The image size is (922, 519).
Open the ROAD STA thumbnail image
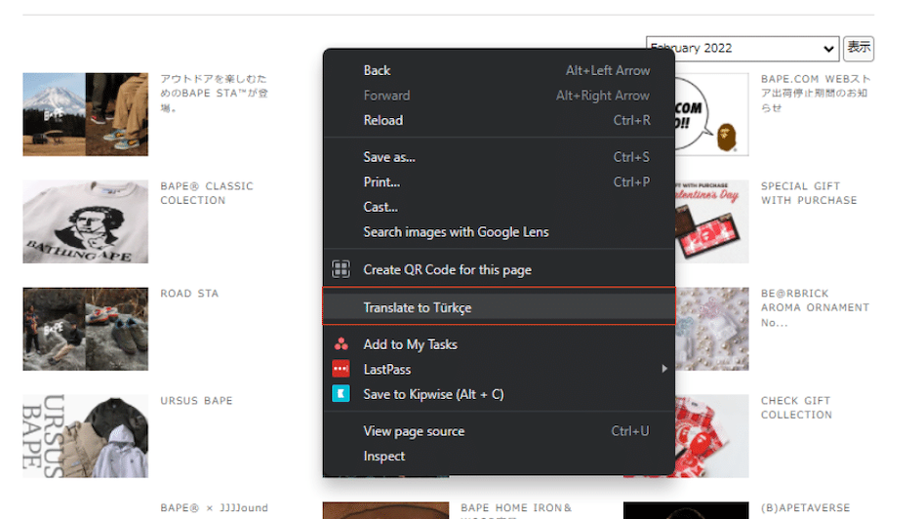tap(85, 329)
